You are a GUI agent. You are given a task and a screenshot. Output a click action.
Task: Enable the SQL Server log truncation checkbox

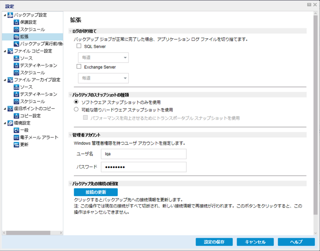click(x=79, y=46)
